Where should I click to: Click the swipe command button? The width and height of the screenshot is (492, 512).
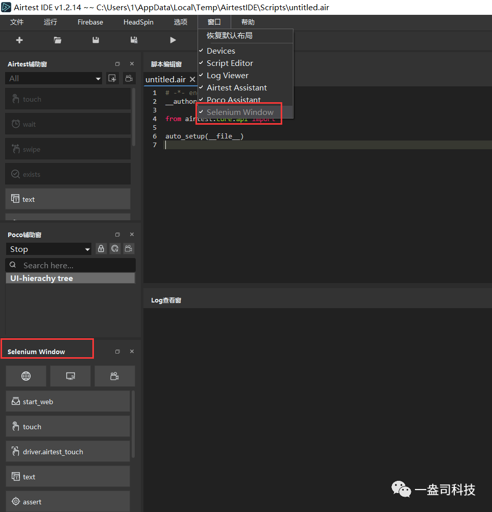click(x=68, y=149)
